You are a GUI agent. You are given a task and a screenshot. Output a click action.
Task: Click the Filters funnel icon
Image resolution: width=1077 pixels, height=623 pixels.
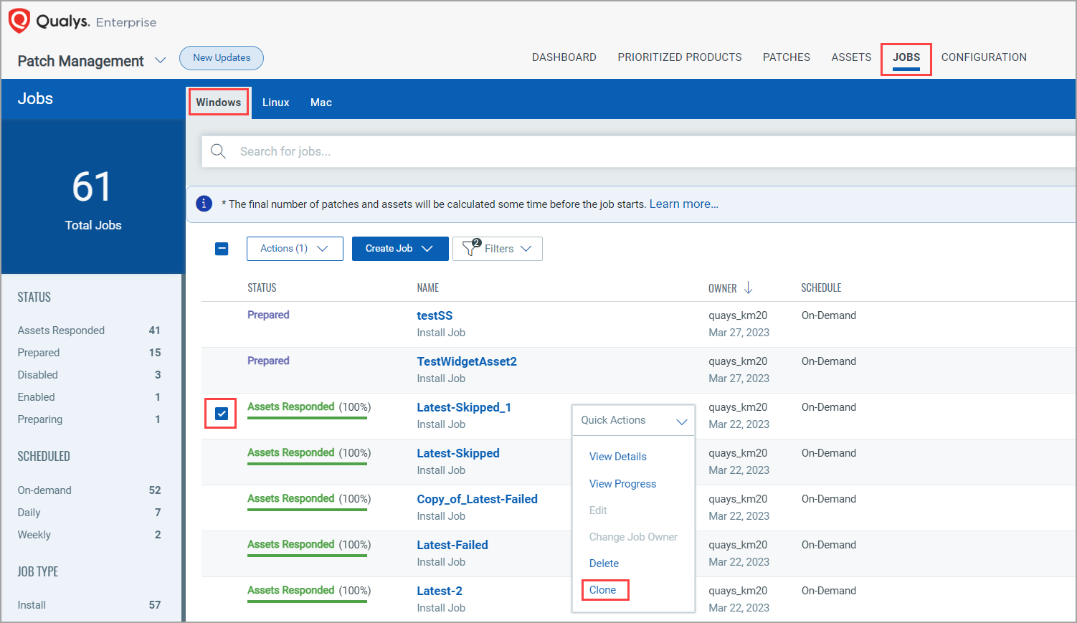point(471,248)
